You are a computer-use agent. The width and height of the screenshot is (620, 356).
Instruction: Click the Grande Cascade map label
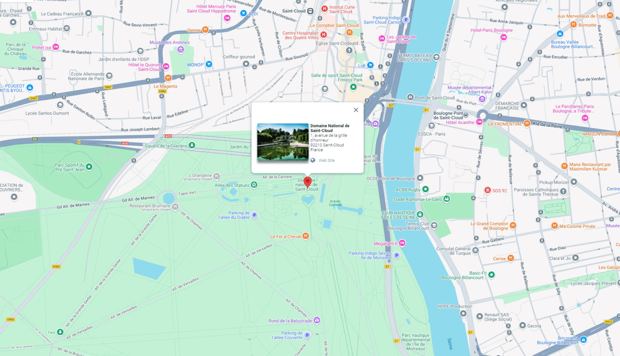[335, 203]
